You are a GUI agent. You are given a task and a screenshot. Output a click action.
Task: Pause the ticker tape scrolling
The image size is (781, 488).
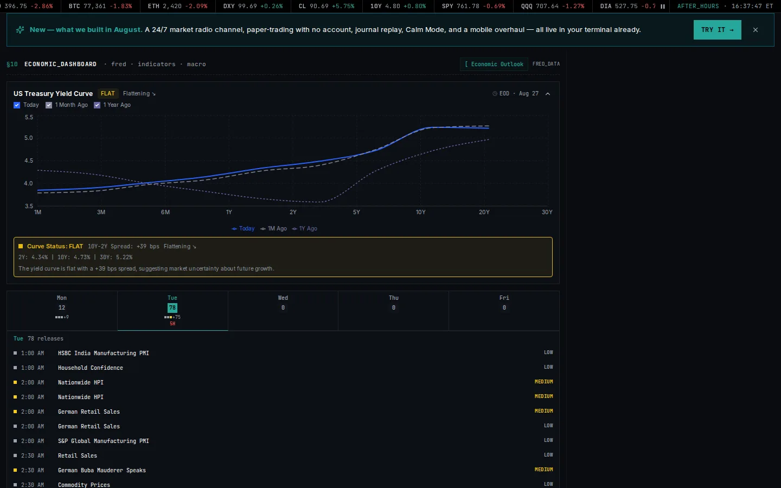(x=662, y=7)
